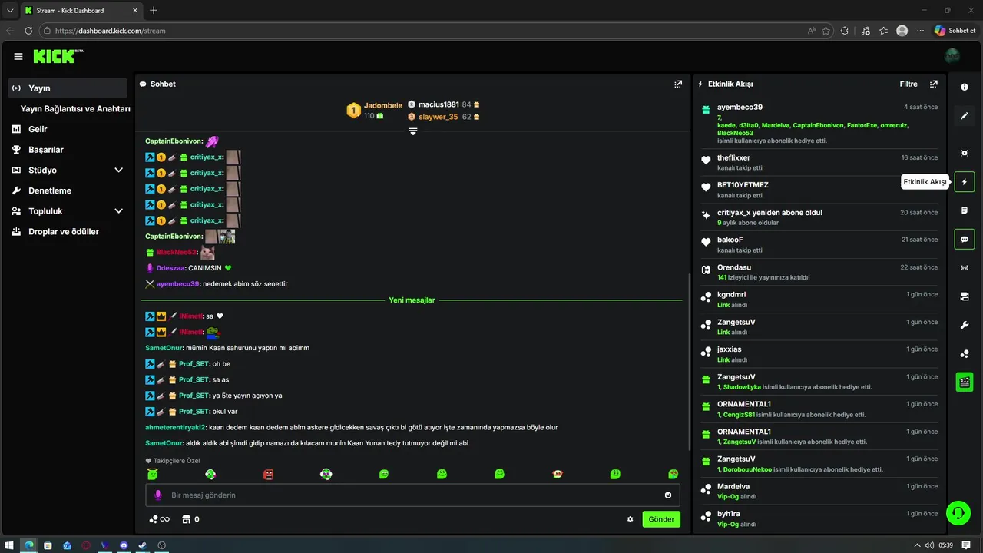Open byh1ra Vip-Og alındı event

coord(820,518)
